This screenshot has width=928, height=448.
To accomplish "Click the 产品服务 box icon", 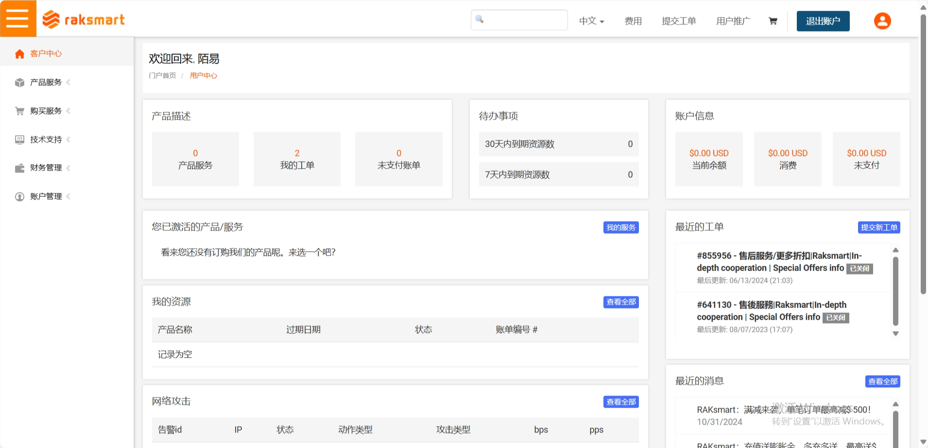I will pos(19,82).
